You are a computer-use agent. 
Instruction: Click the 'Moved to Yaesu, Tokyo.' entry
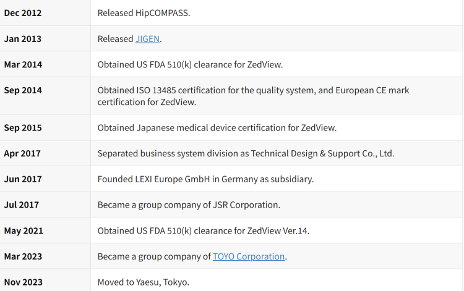[x=144, y=282]
